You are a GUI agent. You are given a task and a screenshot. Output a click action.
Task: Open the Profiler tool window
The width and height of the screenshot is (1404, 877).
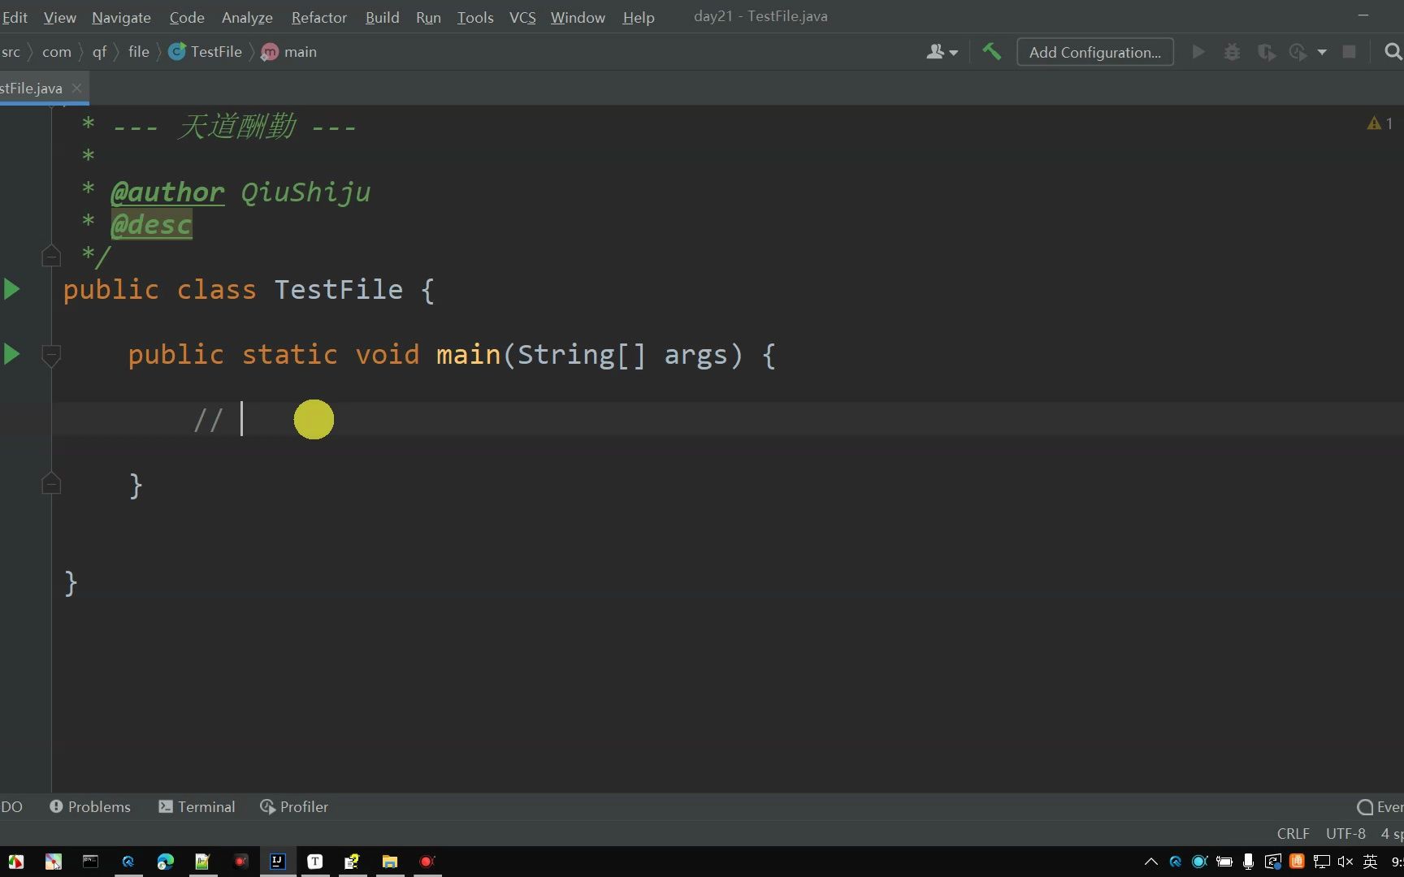coord(294,806)
